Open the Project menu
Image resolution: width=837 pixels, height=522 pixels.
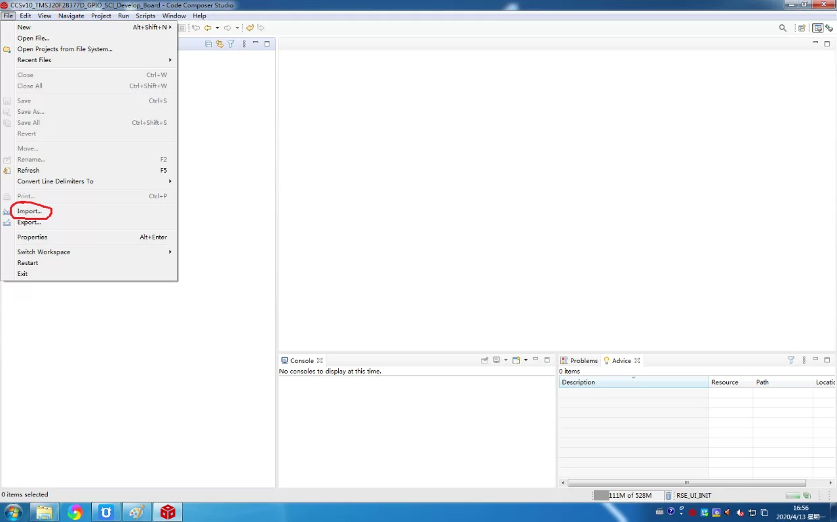[x=101, y=16]
